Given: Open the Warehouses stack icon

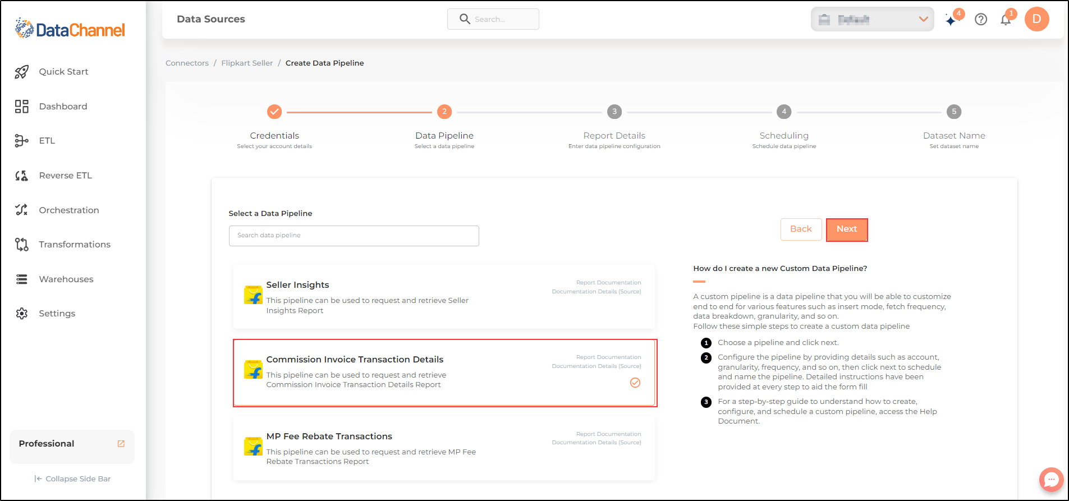Looking at the screenshot, I should [21, 279].
